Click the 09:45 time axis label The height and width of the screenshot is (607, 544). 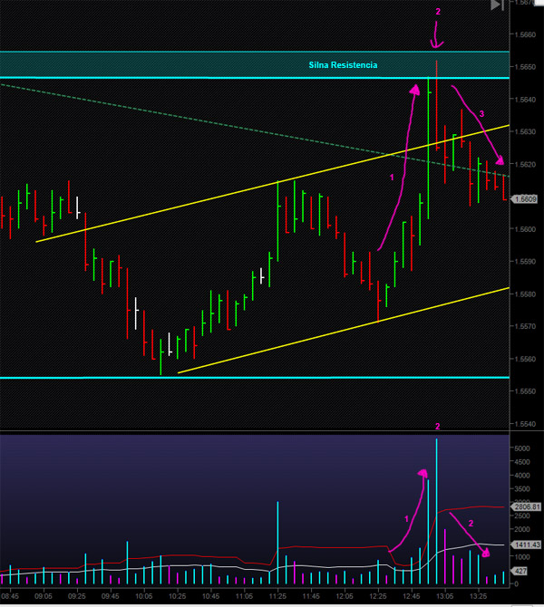click(x=110, y=596)
